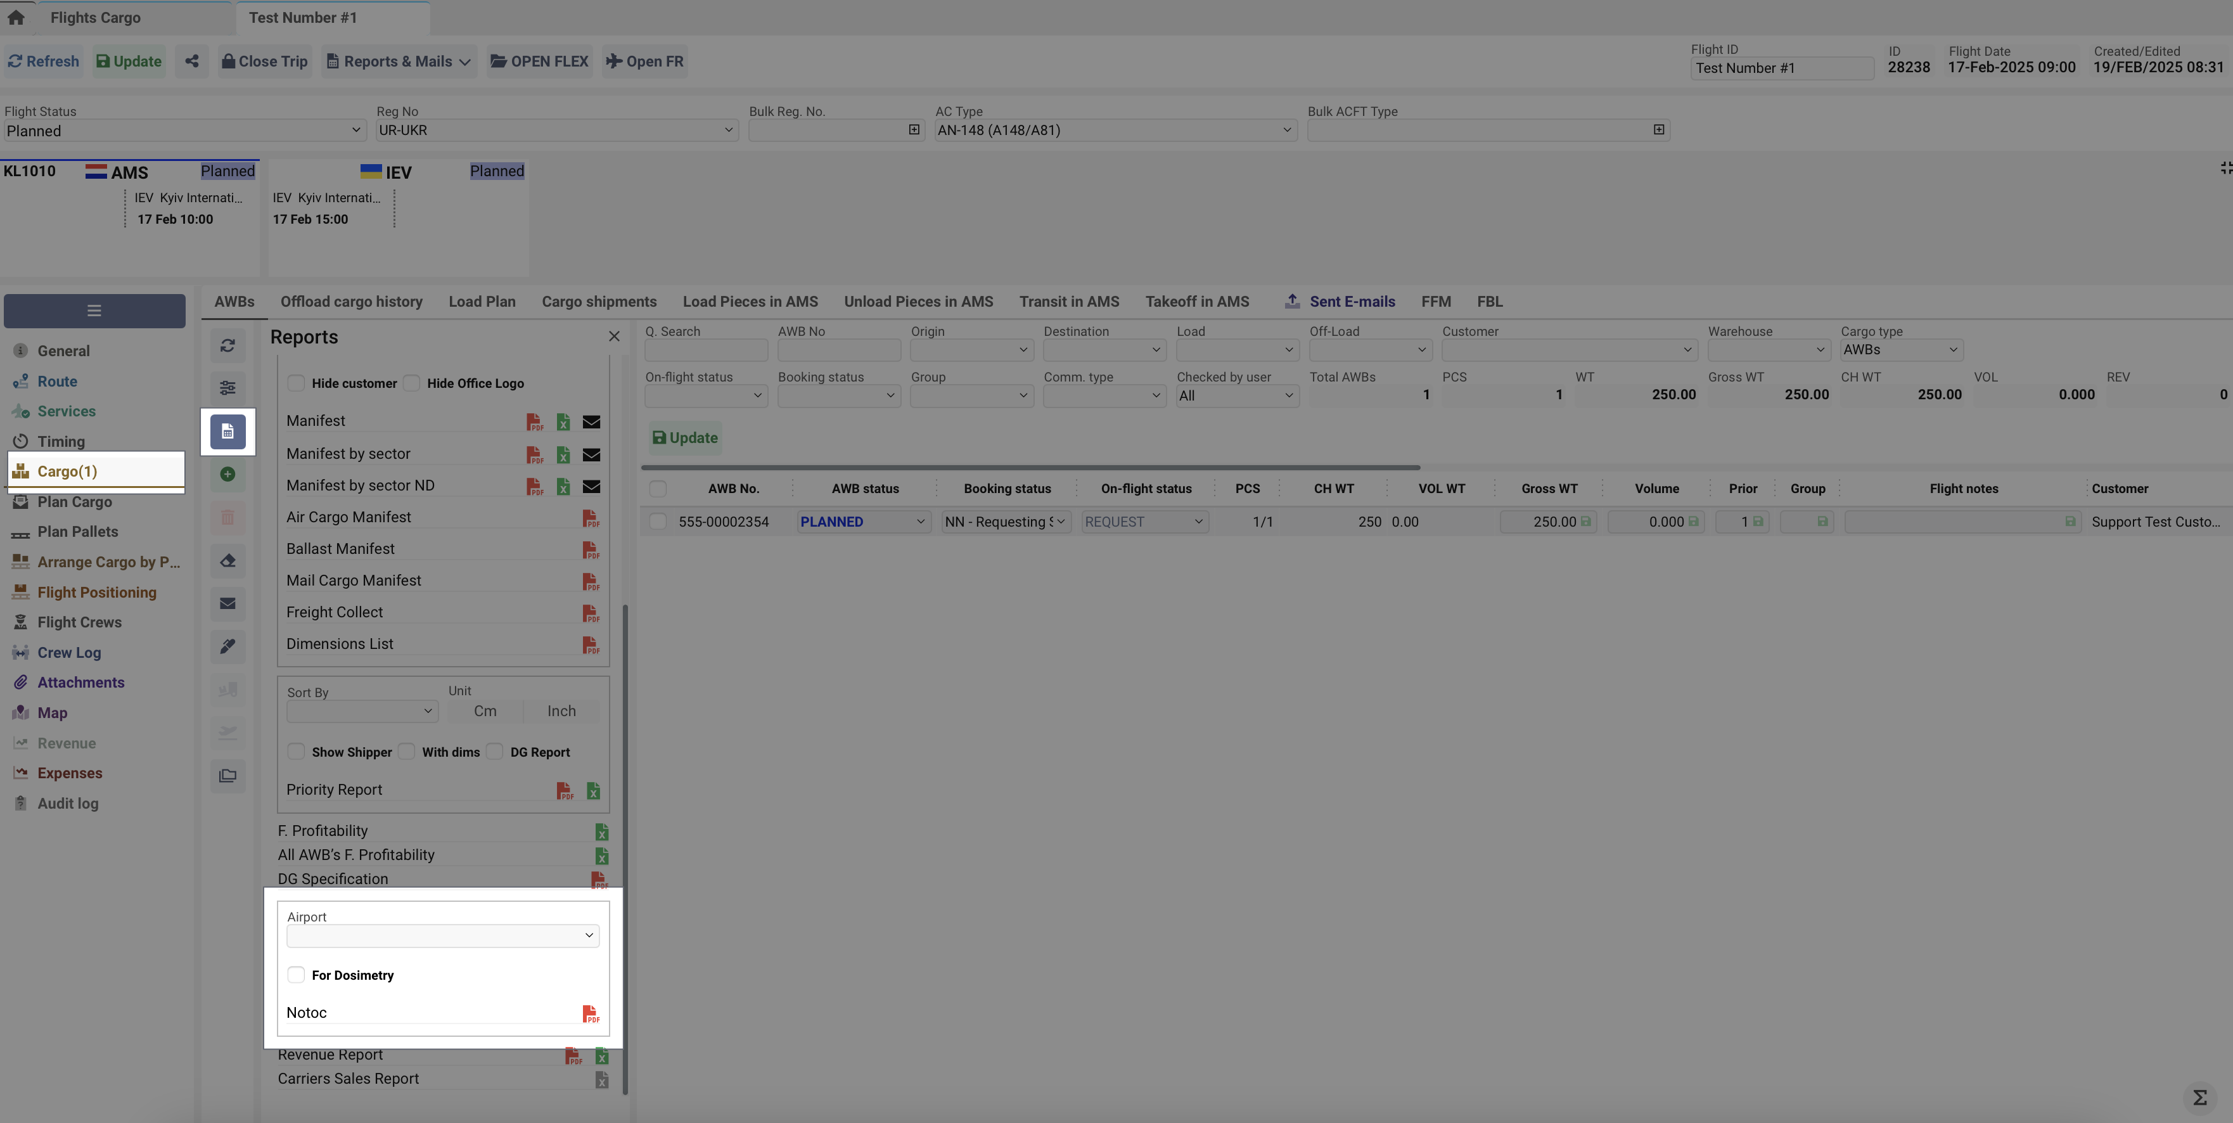Open the Flight Crews sidebar item
Screen dimensions: 2233x1123
coord(79,622)
